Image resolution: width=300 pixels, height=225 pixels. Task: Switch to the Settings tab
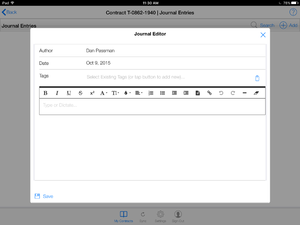(x=161, y=216)
